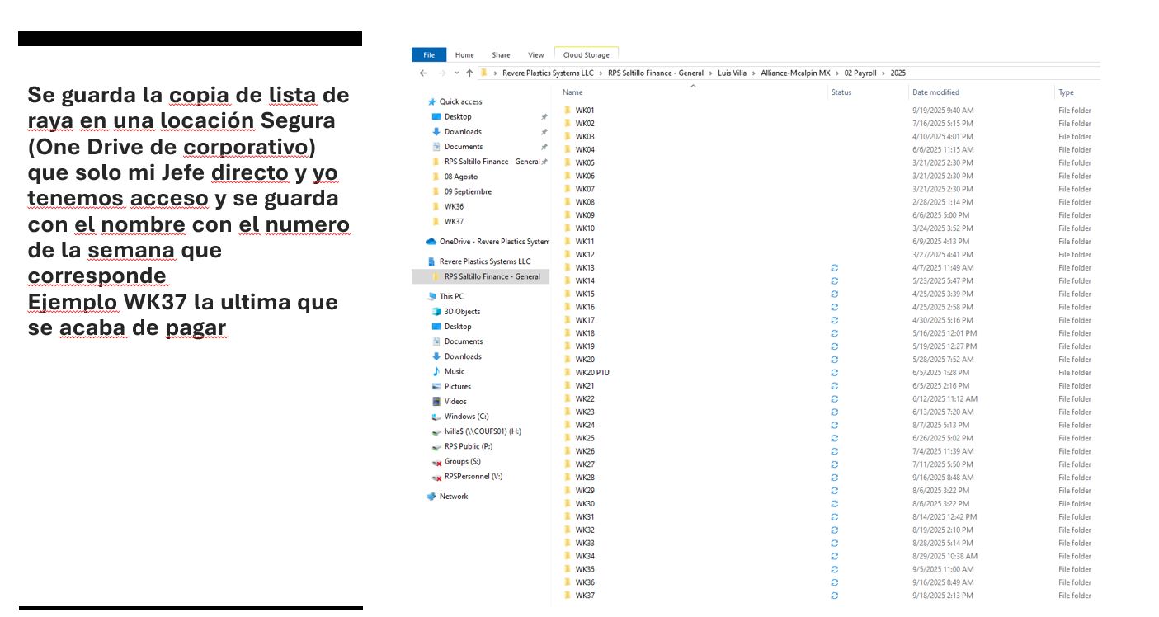Open the Cloud Storage tab
The width and height of the screenshot is (1159, 617).
(586, 55)
